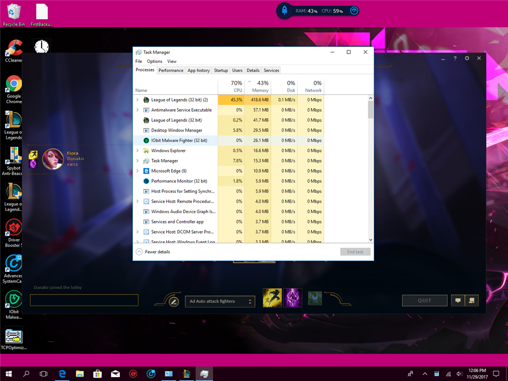This screenshot has width=508, height=381.
Task: Switch to the Services tab
Action: tap(271, 70)
